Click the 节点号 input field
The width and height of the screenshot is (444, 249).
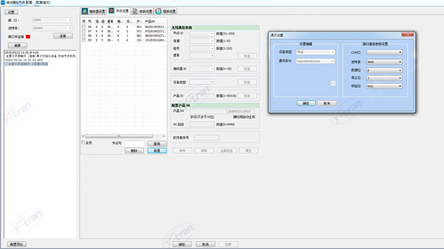(x=134, y=144)
